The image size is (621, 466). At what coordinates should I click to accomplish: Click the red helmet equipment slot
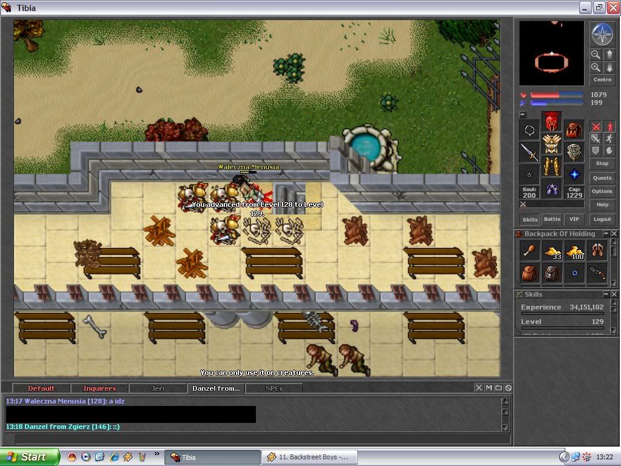552,121
